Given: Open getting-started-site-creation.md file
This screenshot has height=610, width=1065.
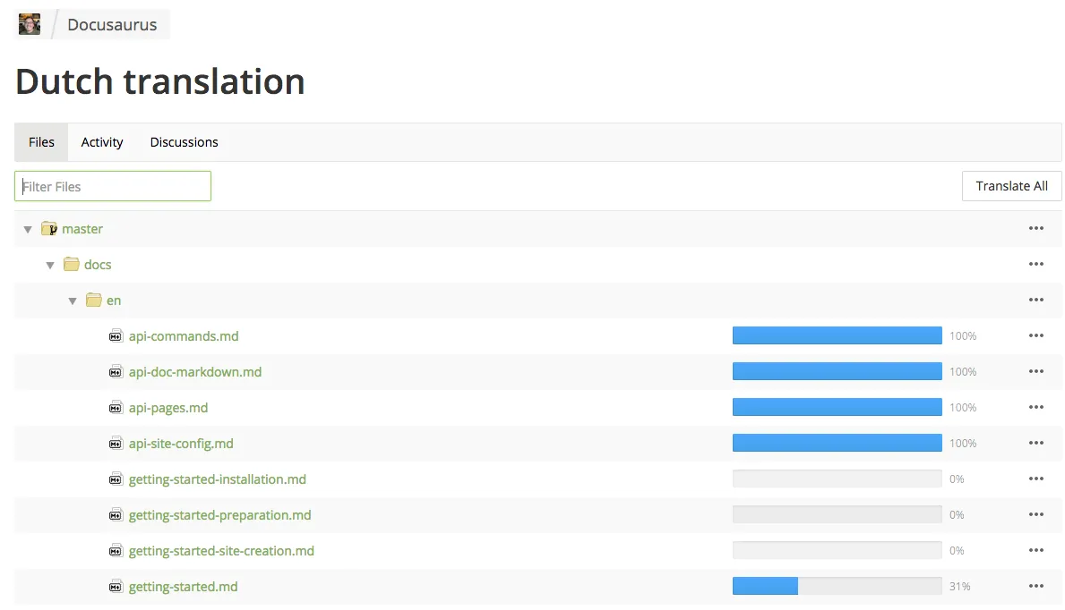Looking at the screenshot, I should click(221, 551).
